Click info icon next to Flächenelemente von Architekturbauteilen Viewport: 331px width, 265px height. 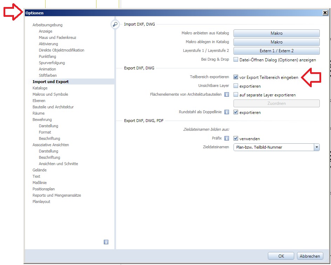tap(227, 95)
